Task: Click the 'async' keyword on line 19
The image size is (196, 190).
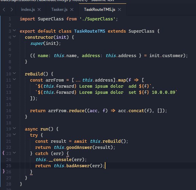Action: [31, 129]
